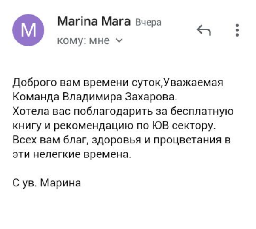Click the word "книгу" in the body
Image resolution: width=256 pixels, height=229 pixels.
28,126
